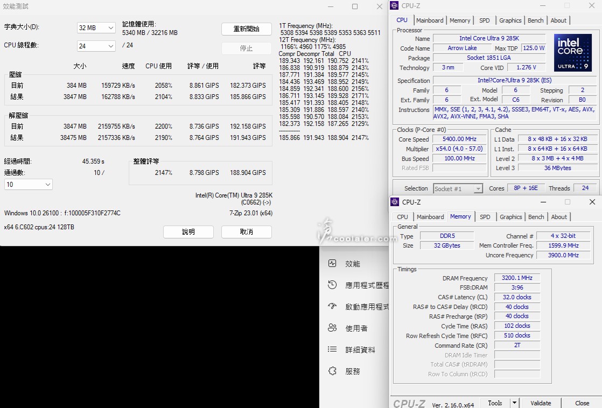Open the pass count 10 dropdown
602x408 pixels.
pyautogui.click(x=29, y=185)
